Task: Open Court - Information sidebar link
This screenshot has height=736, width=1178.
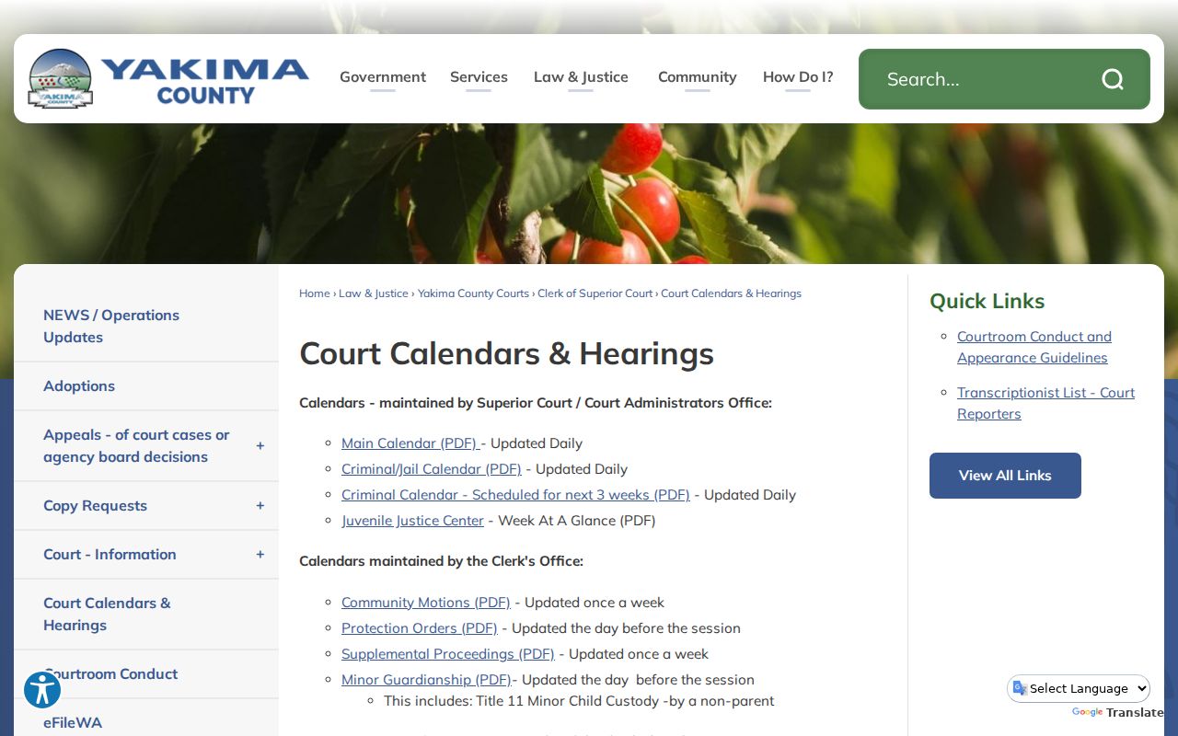Action: (x=110, y=555)
